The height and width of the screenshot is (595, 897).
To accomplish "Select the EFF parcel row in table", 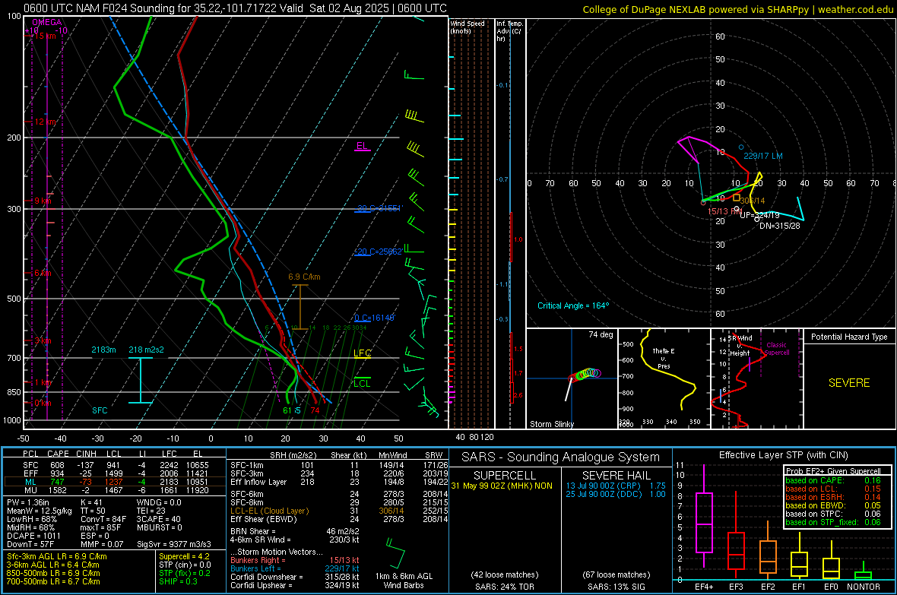I will (115, 473).
